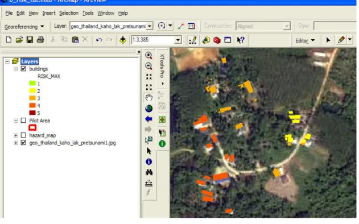
Task: Open the View menu
Action: click(x=34, y=13)
